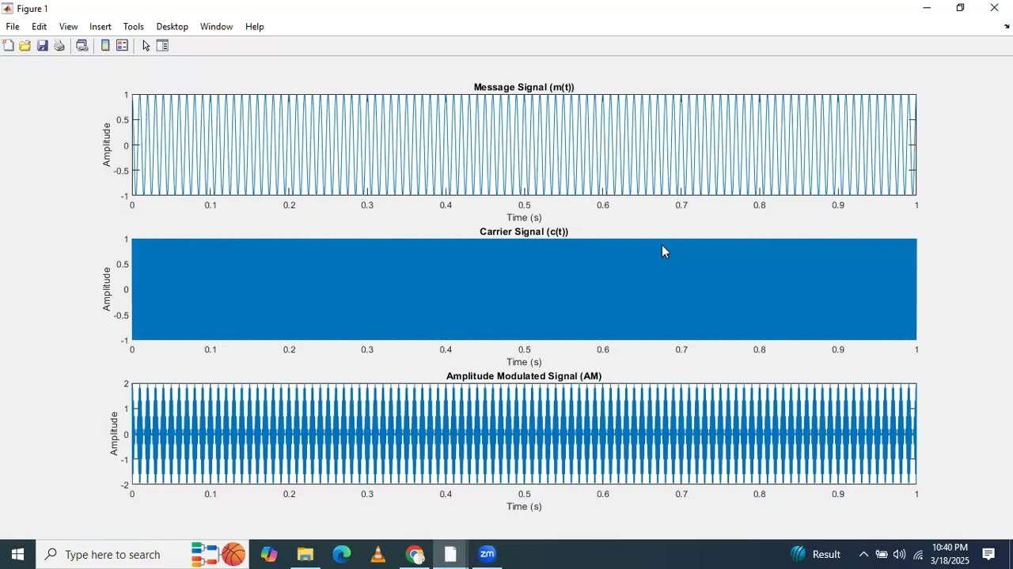The height and width of the screenshot is (569, 1013).
Task: Insert a legend via toolbar icon
Action: click(x=123, y=46)
